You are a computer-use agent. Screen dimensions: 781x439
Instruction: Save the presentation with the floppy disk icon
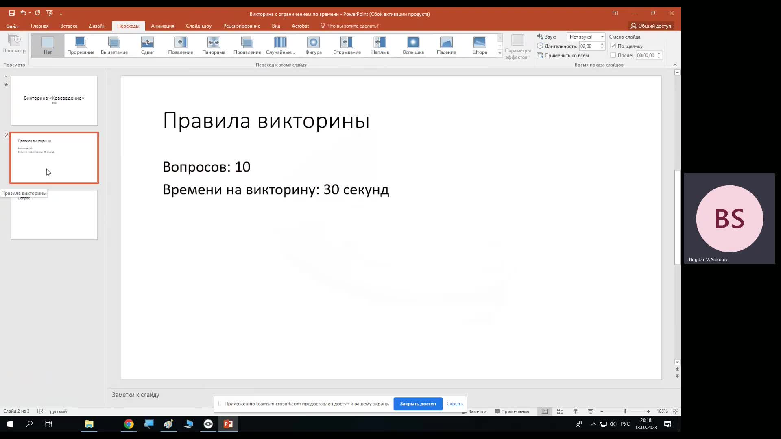12,13
